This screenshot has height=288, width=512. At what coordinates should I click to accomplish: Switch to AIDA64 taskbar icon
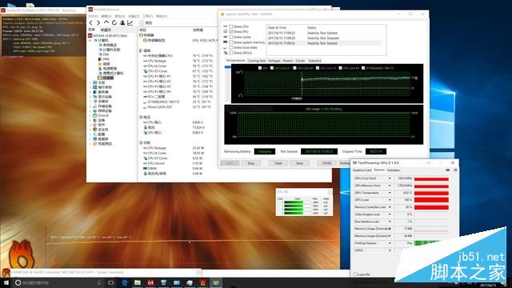coord(150,282)
